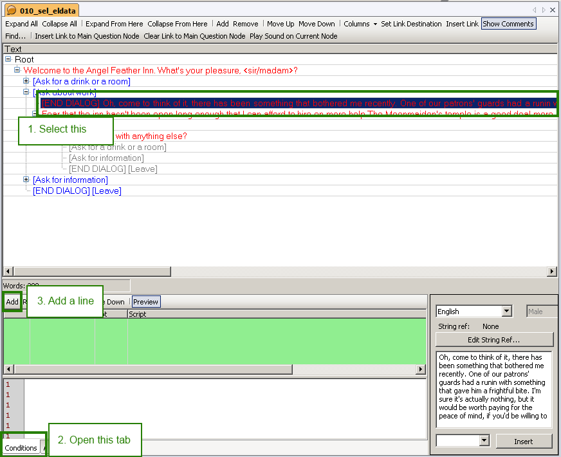Select the Root node text
561x457 pixels.
[x=24, y=59]
